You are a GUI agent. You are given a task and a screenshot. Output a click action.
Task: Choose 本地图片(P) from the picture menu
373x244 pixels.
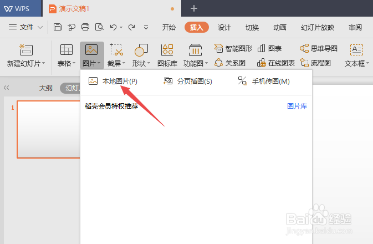pos(113,81)
